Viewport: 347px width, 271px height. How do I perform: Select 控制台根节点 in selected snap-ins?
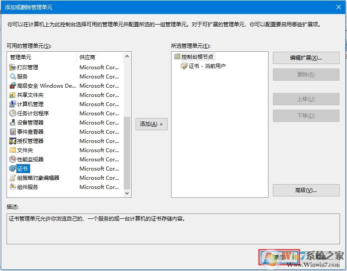197,57
